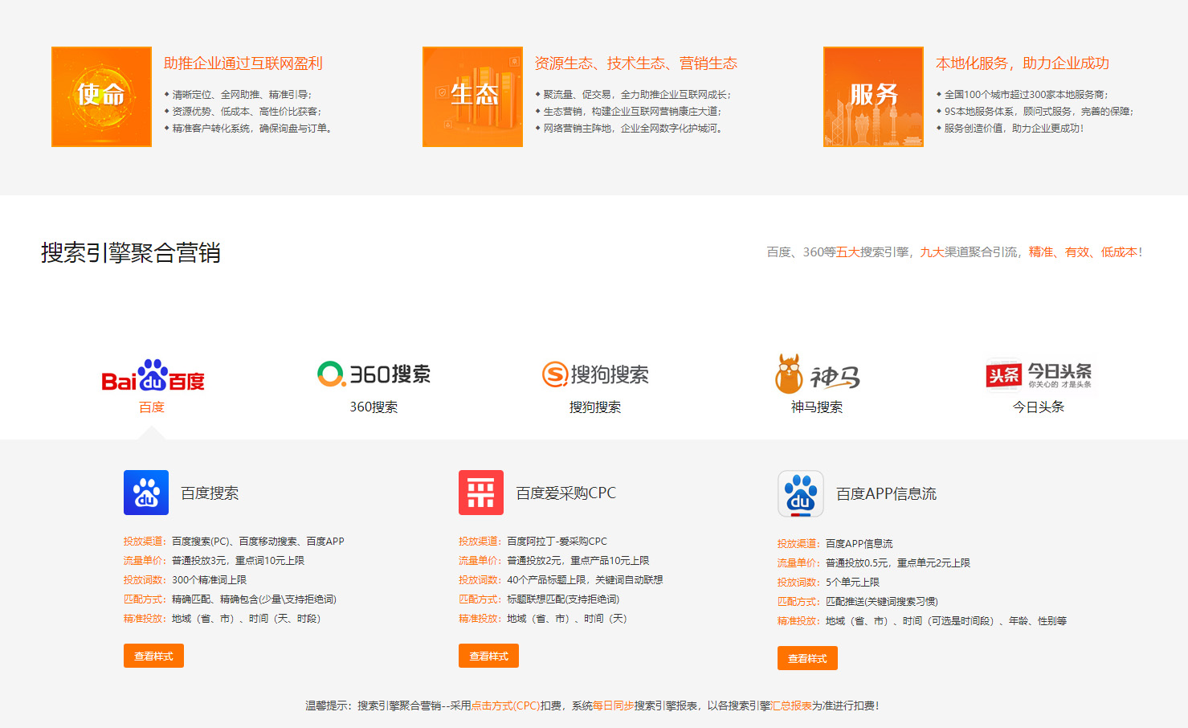Click the 生态 (Ecosystem) orange icon

472,96
